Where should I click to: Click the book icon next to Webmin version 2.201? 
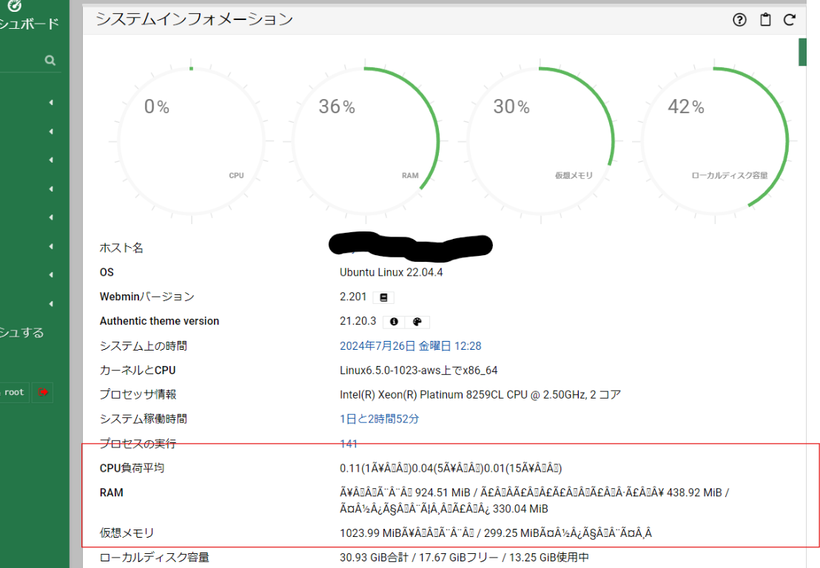coord(383,297)
